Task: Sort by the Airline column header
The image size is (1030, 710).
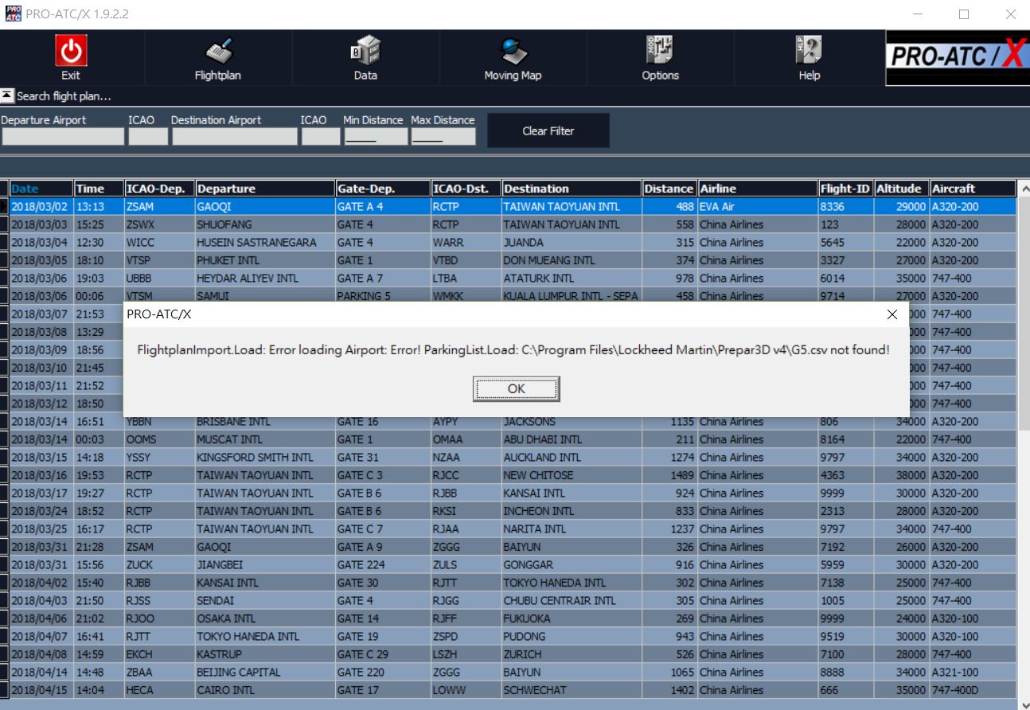Action: click(x=757, y=189)
